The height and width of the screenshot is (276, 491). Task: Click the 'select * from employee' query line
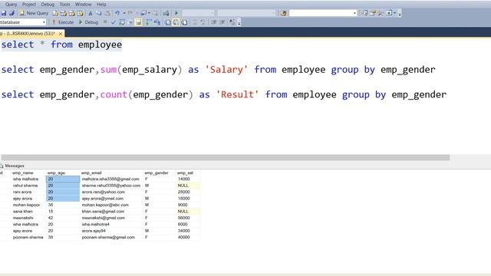click(x=61, y=44)
